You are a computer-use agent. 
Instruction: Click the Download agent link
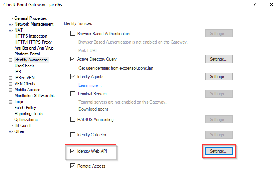click(x=93, y=109)
